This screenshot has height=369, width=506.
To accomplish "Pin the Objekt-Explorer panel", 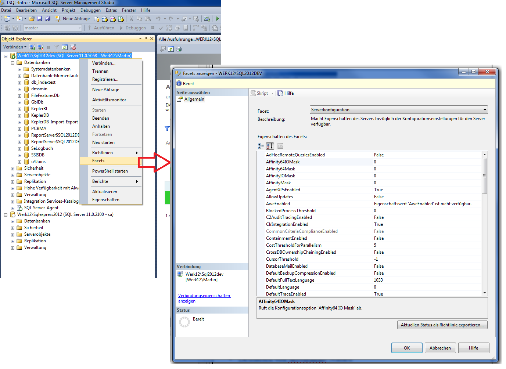I will coord(146,39).
